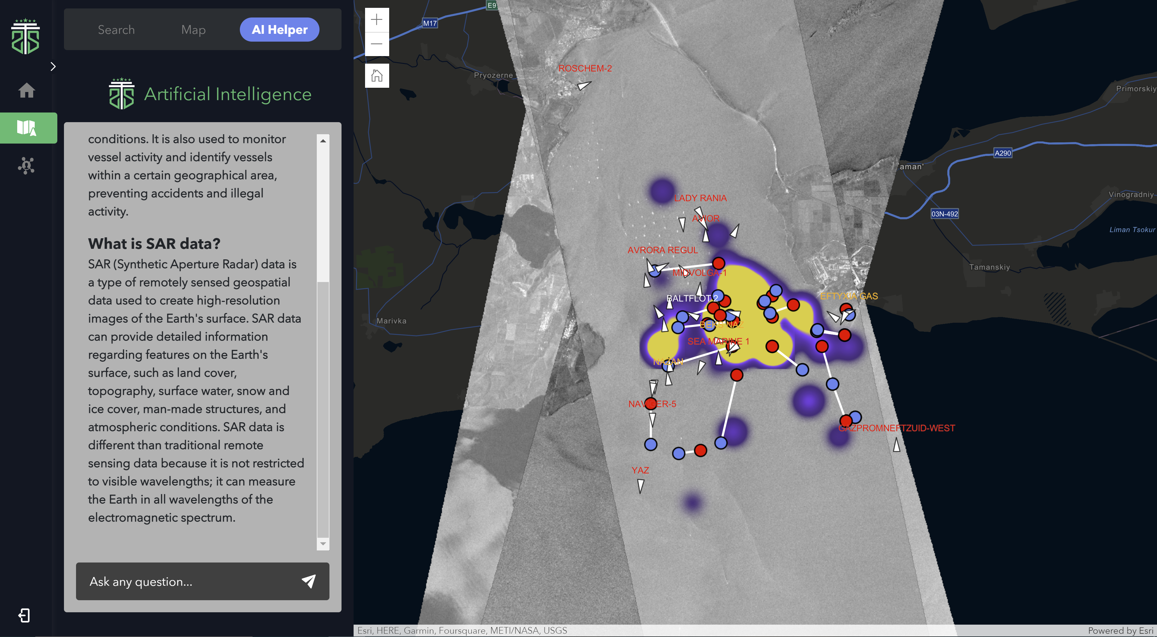This screenshot has width=1157, height=637.
Task: Click the send arrow icon
Action: [309, 581]
